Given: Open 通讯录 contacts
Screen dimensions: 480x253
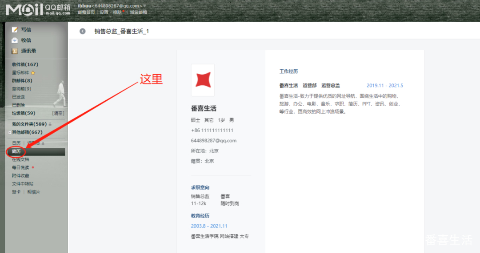Looking at the screenshot, I should pos(28,51).
